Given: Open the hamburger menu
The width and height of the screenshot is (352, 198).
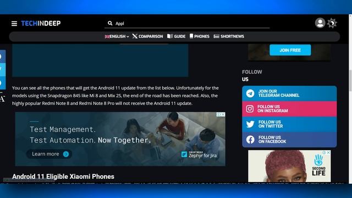Looking at the screenshot, I should click(14, 23).
